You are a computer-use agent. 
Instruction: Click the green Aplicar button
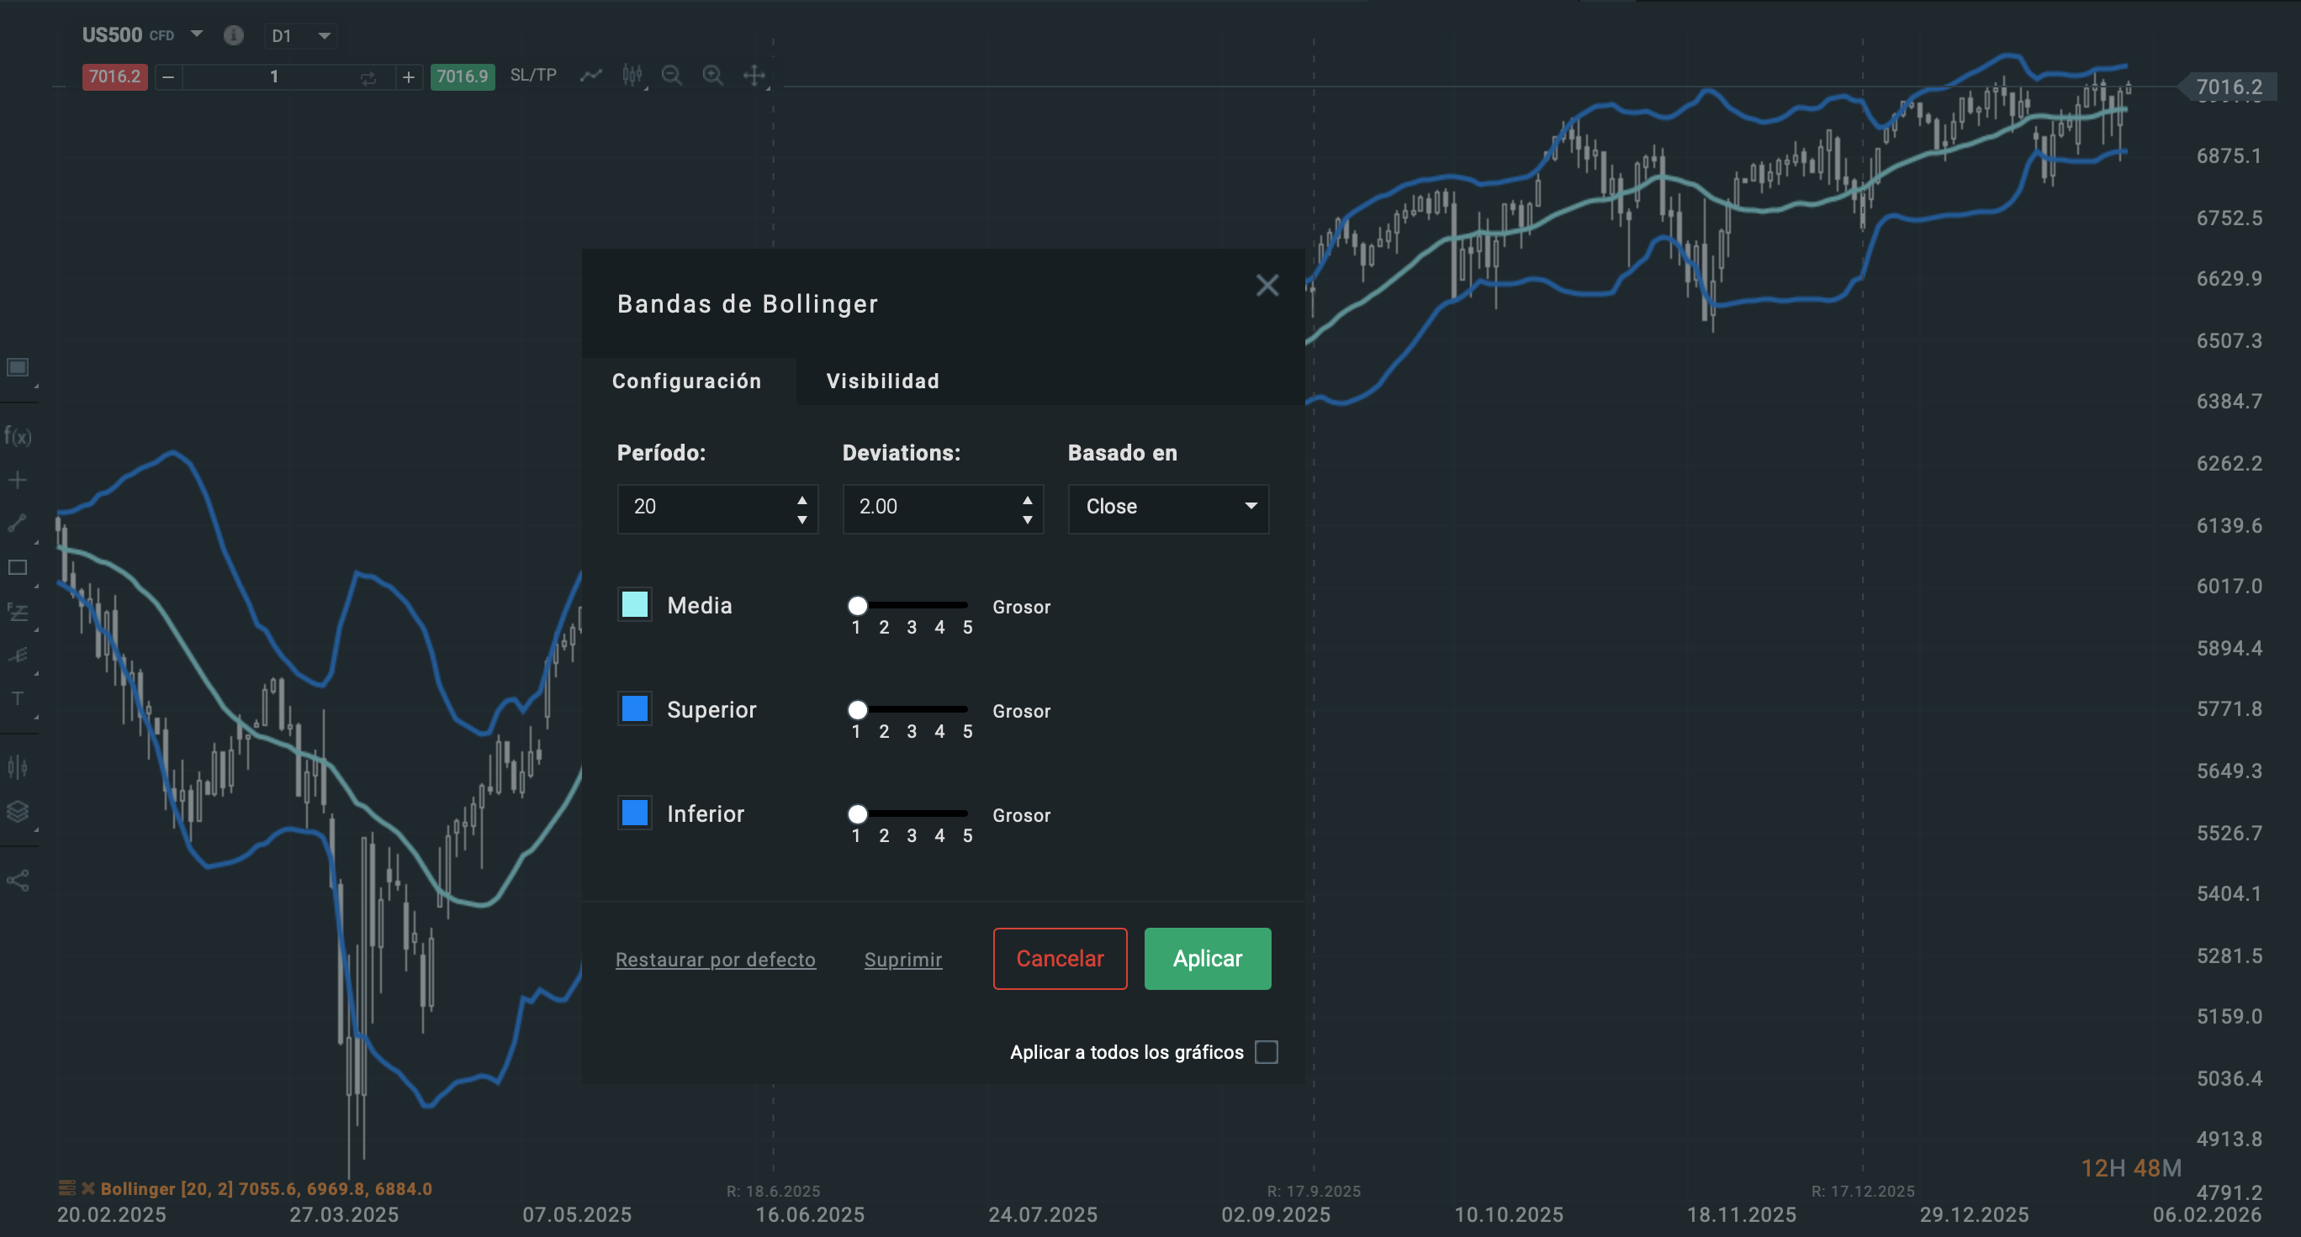tap(1207, 959)
